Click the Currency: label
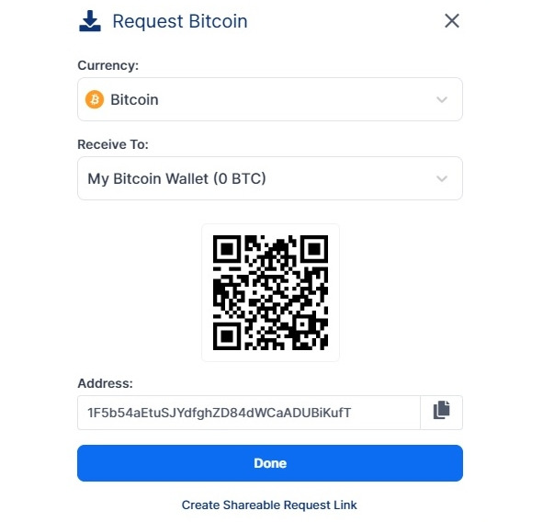 (108, 65)
